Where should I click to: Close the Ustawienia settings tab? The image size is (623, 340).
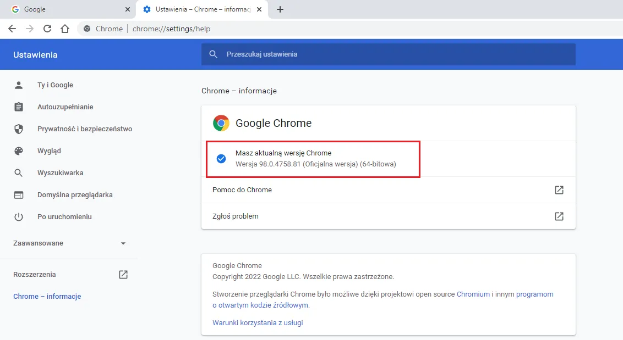(259, 9)
